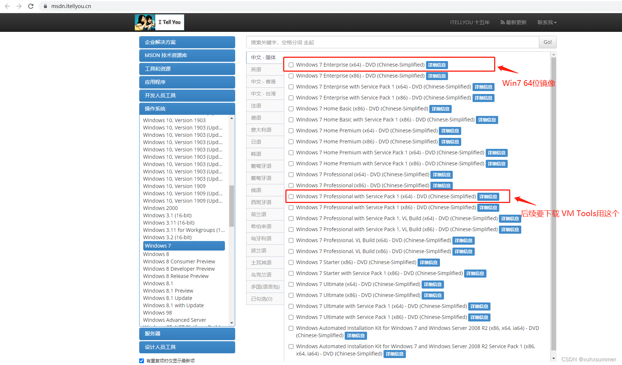
Task: Select Windows 98 in the OS list
Action: [158, 313]
